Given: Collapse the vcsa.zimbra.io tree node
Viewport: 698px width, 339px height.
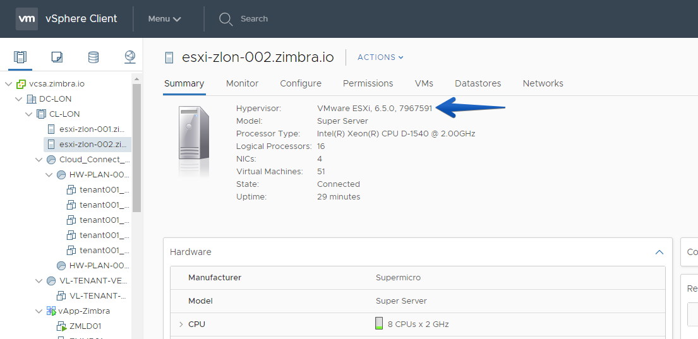Looking at the screenshot, I should (8, 83).
